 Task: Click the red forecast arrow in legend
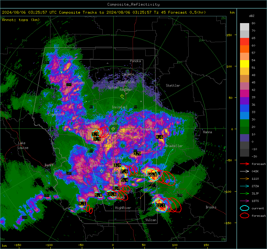point(244,164)
